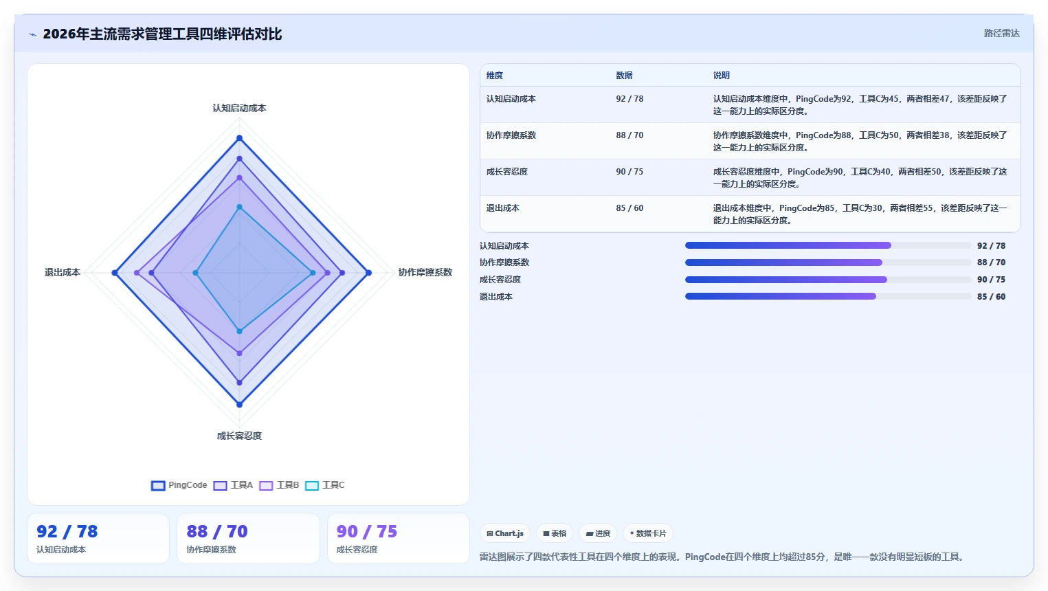Click the 协作摩擦系数 progress bar

tap(828, 263)
